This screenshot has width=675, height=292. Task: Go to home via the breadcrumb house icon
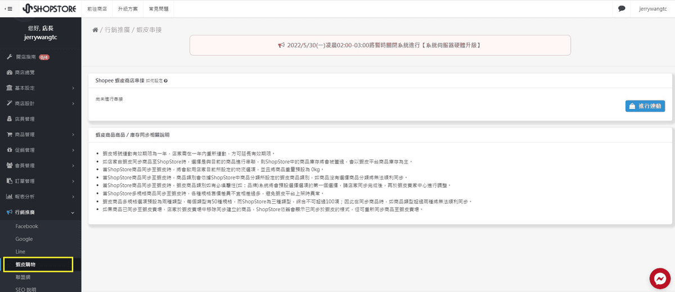pyautogui.click(x=96, y=30)
